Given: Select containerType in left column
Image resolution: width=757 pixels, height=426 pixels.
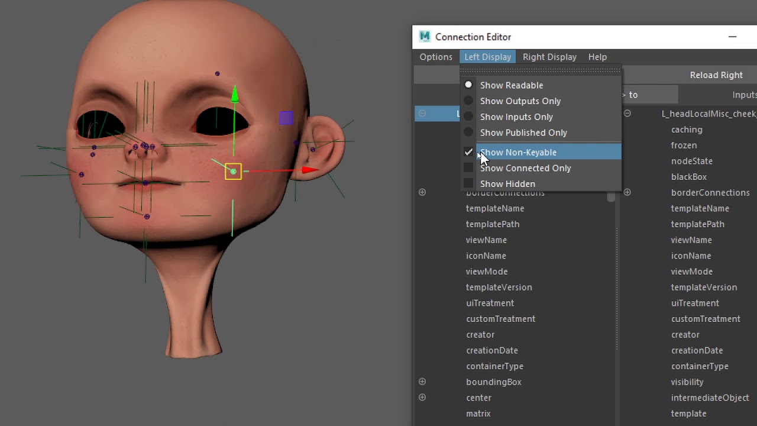Looking at the screenshot, I should coord(494,366).
